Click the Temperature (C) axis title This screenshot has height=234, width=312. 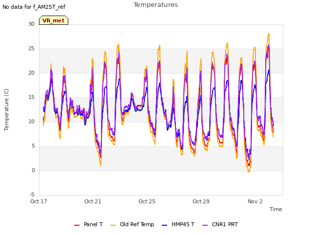6,110
